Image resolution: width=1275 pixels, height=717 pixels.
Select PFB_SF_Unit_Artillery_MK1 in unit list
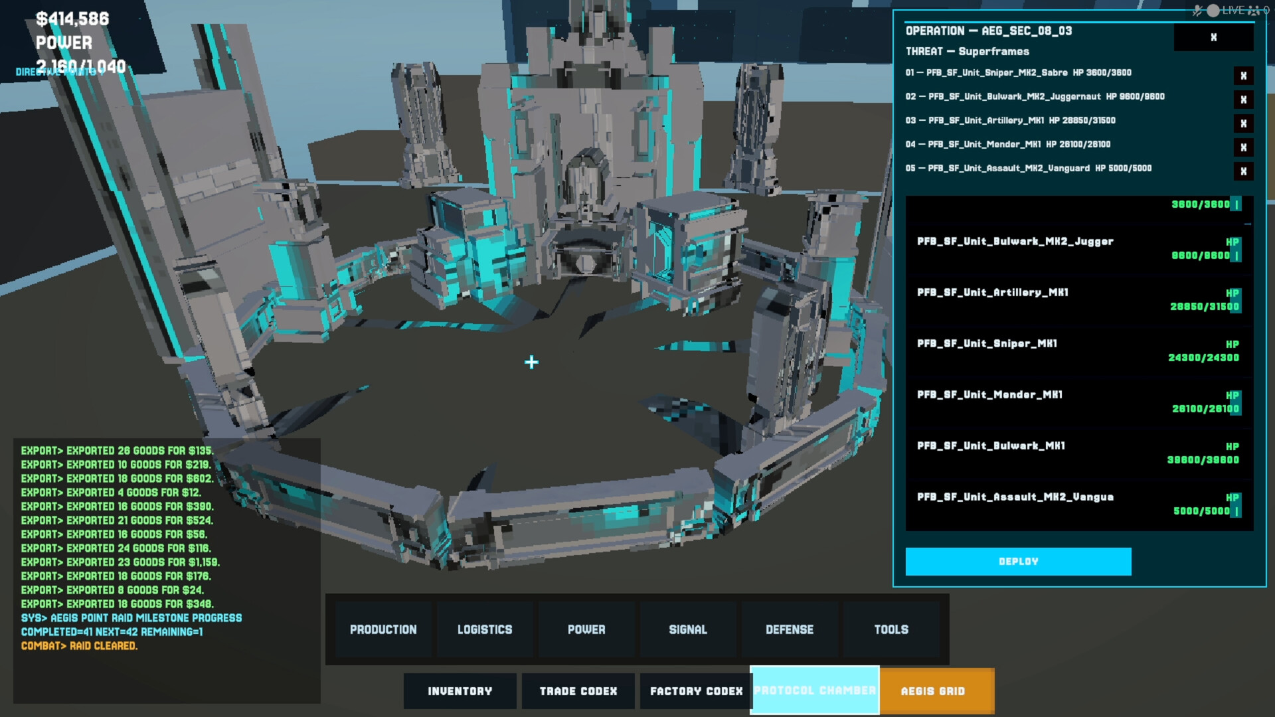coord(1079,300)
